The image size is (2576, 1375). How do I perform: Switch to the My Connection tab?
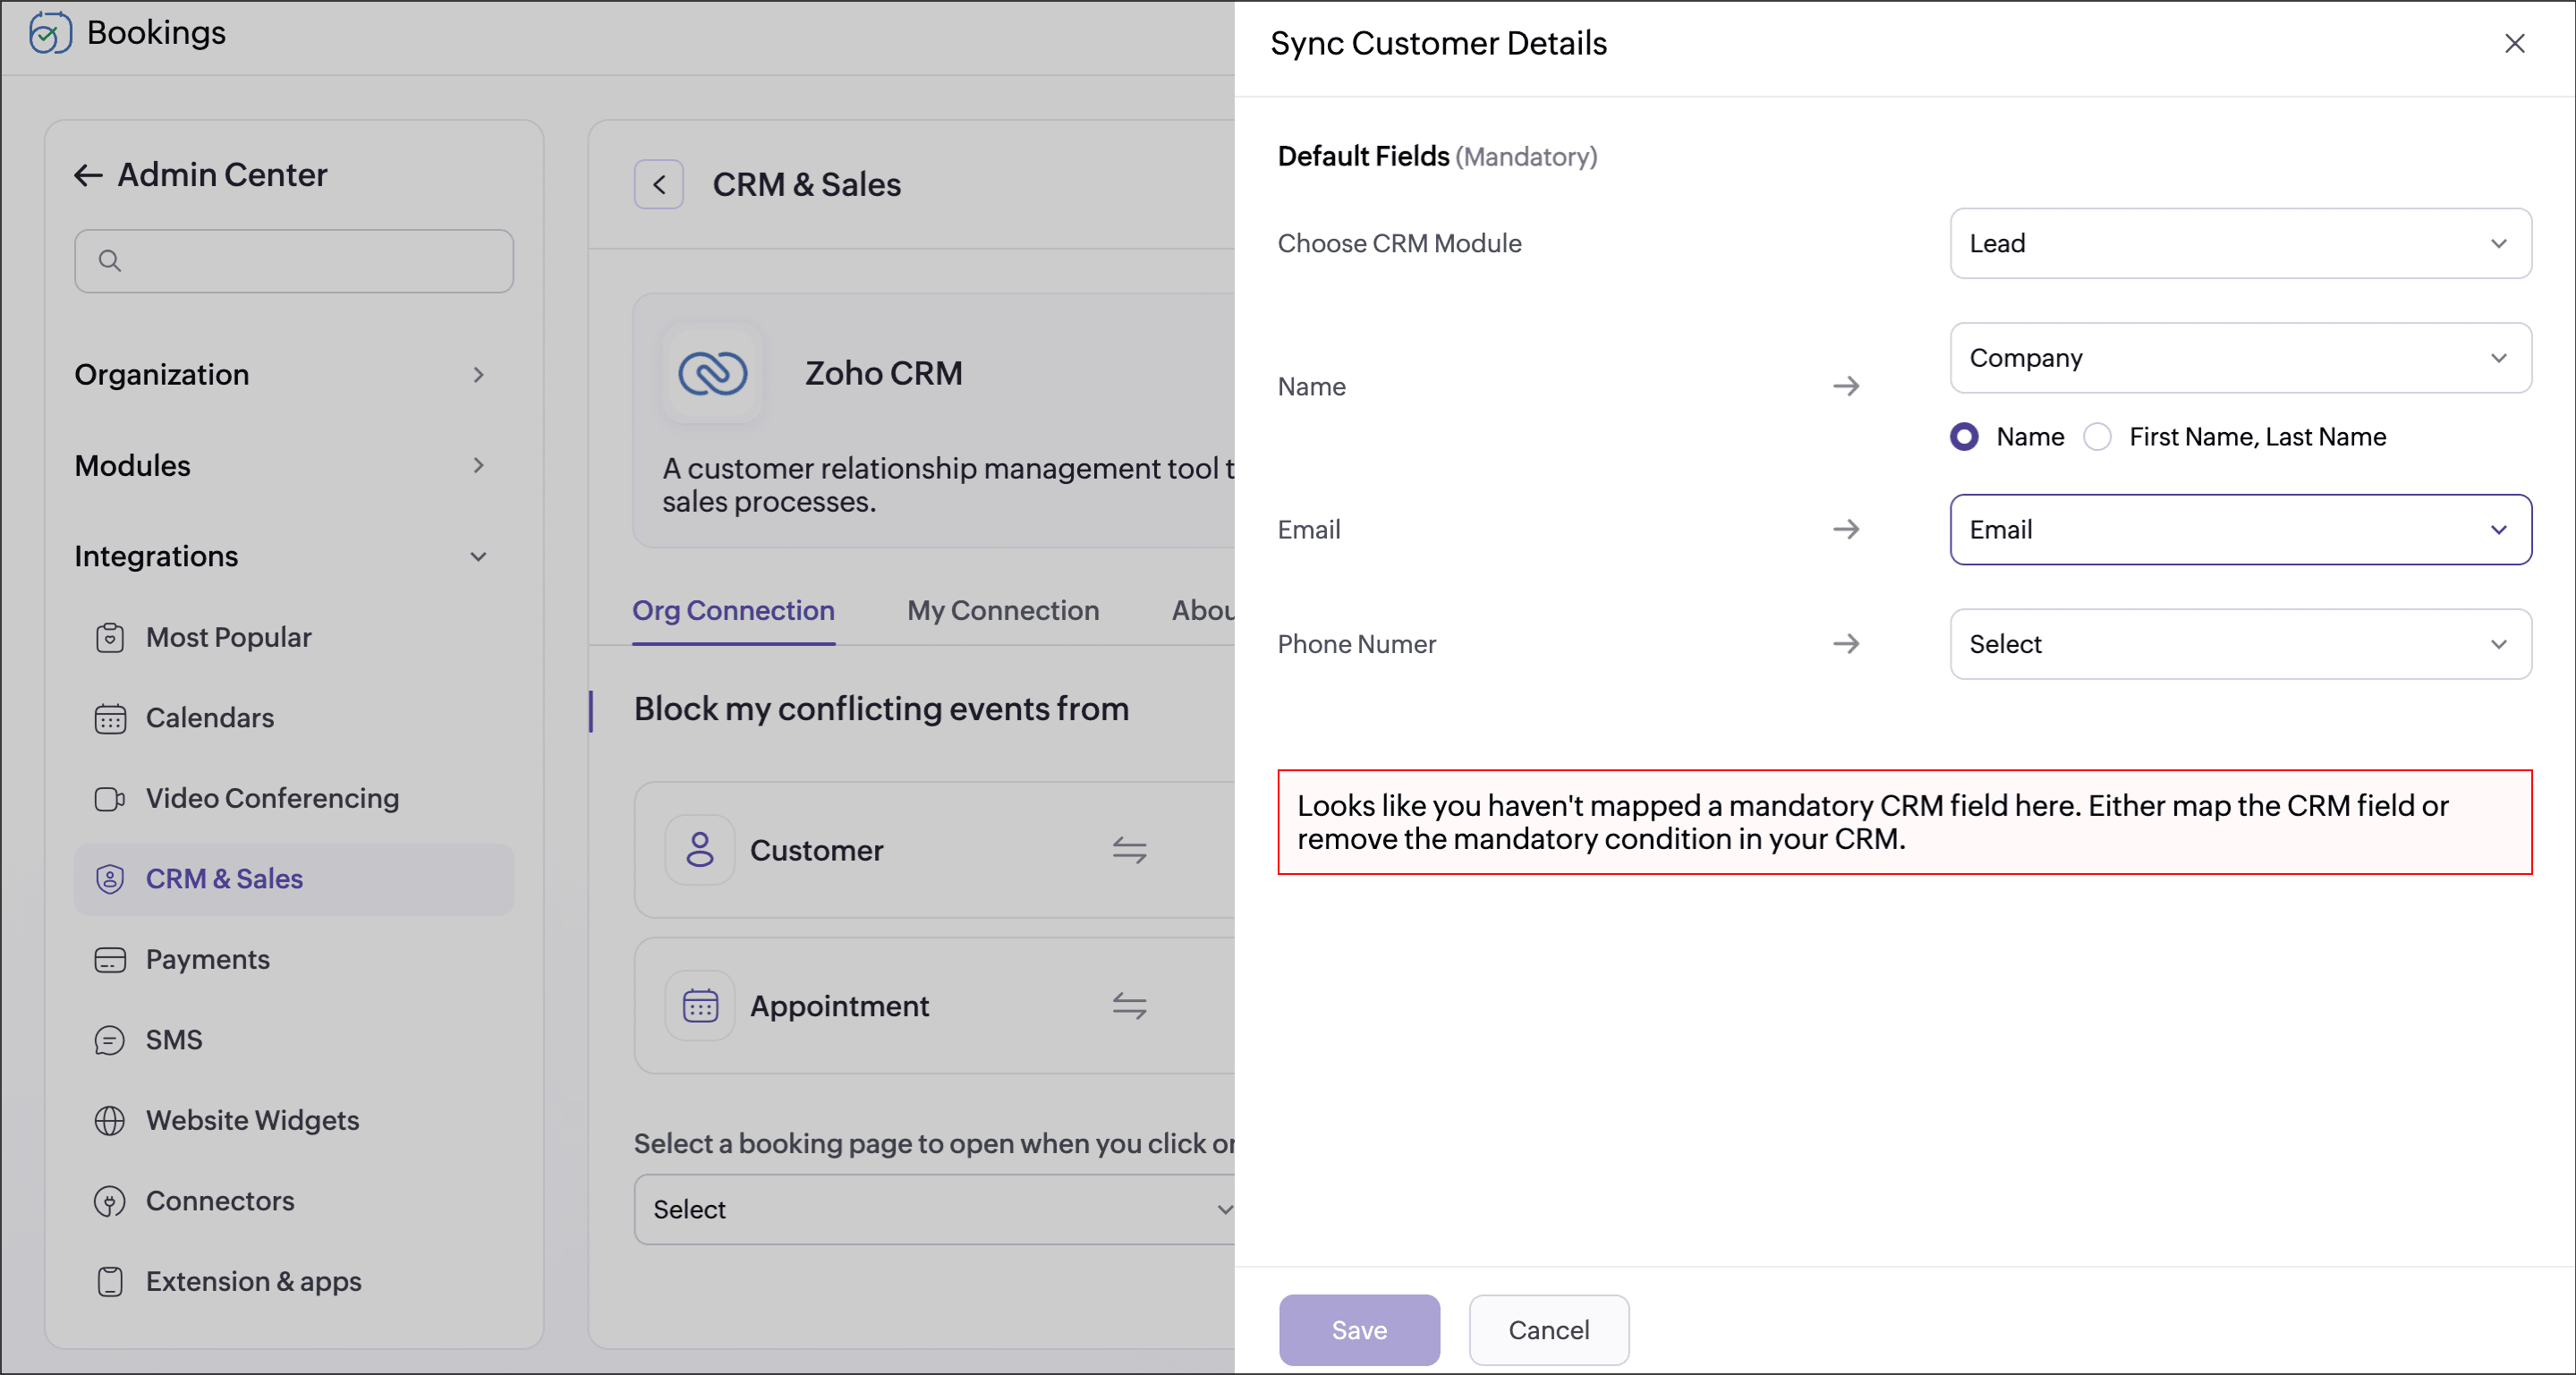coord(1002,610)
